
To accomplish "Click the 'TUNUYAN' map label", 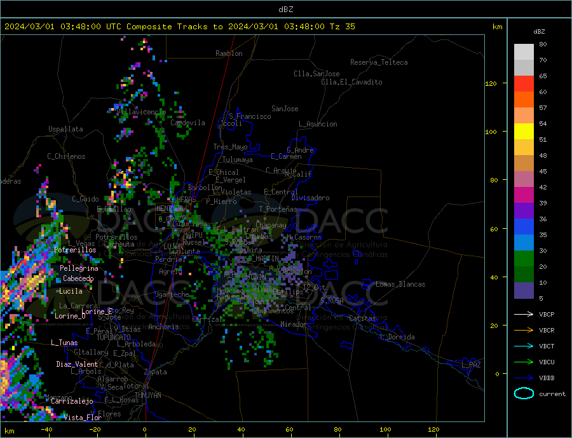I will (x=147, y=395).
